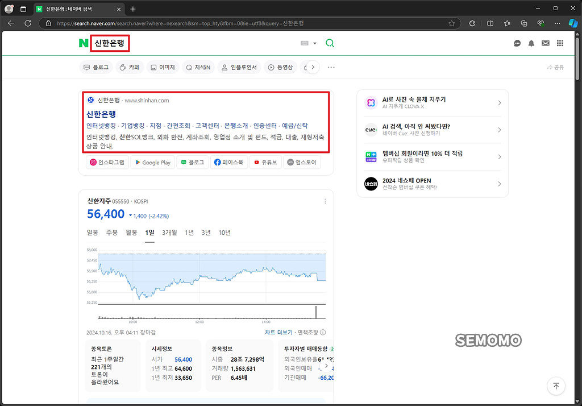Open the notifications bell icon
The height and width of the screenshot is (406, 582).
point(531,43)
